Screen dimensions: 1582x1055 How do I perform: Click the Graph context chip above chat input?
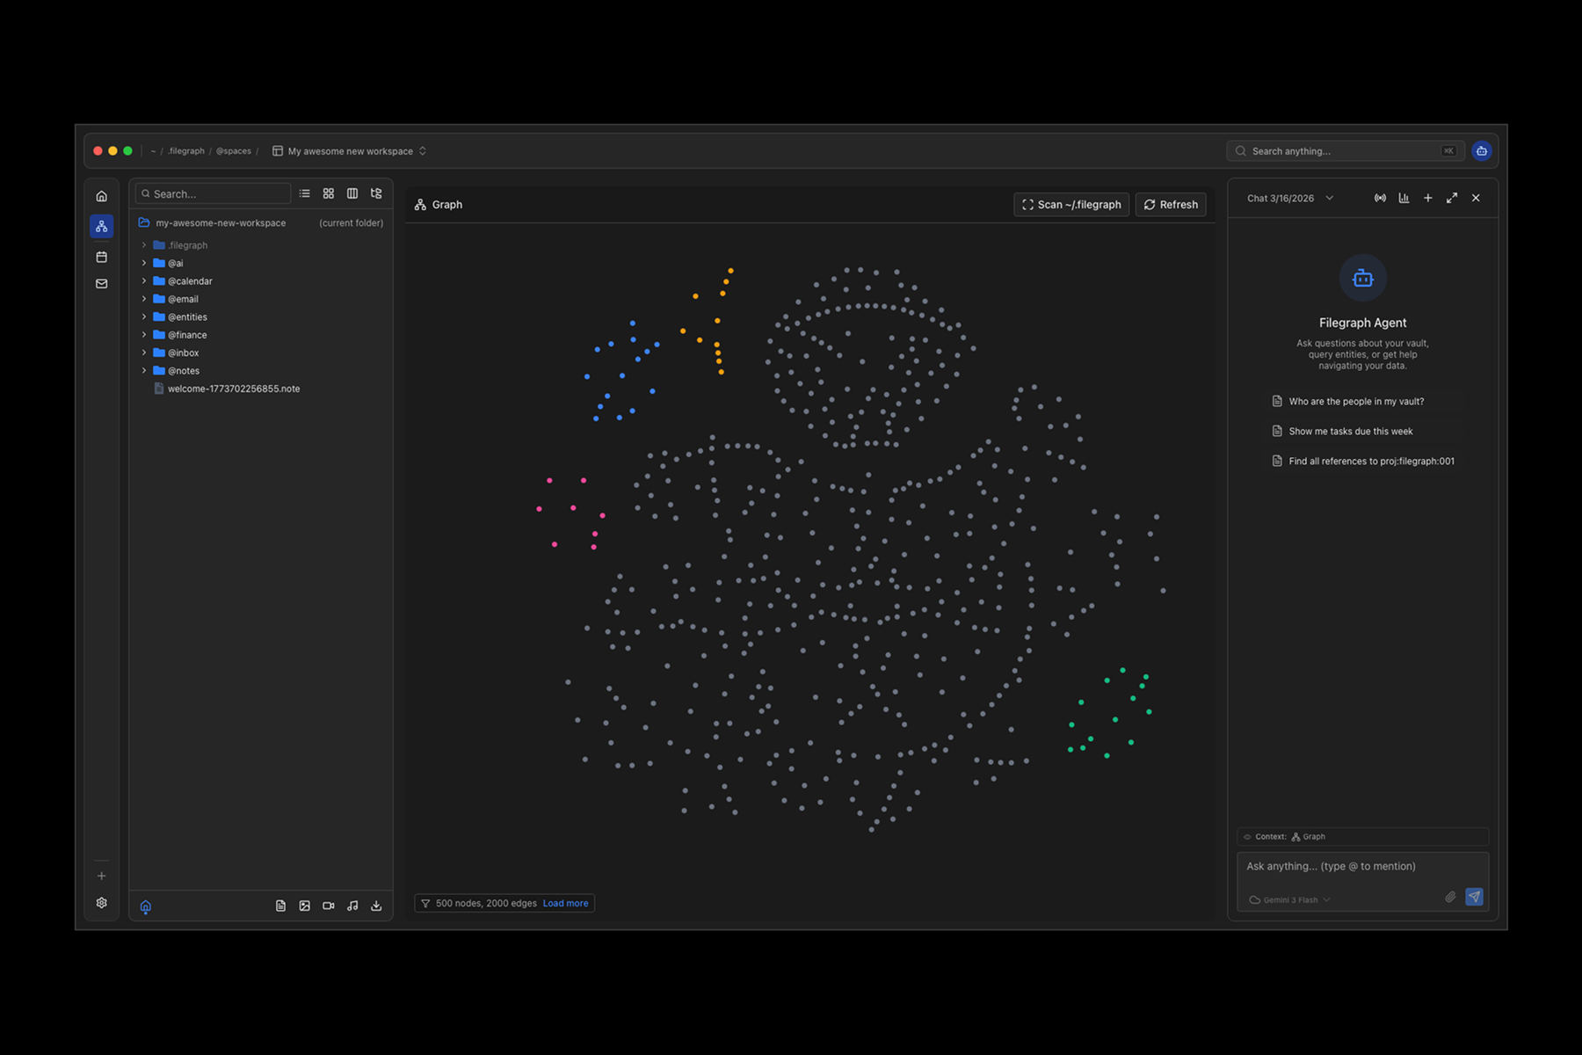pyautogui.click(x=1308, y=837)
